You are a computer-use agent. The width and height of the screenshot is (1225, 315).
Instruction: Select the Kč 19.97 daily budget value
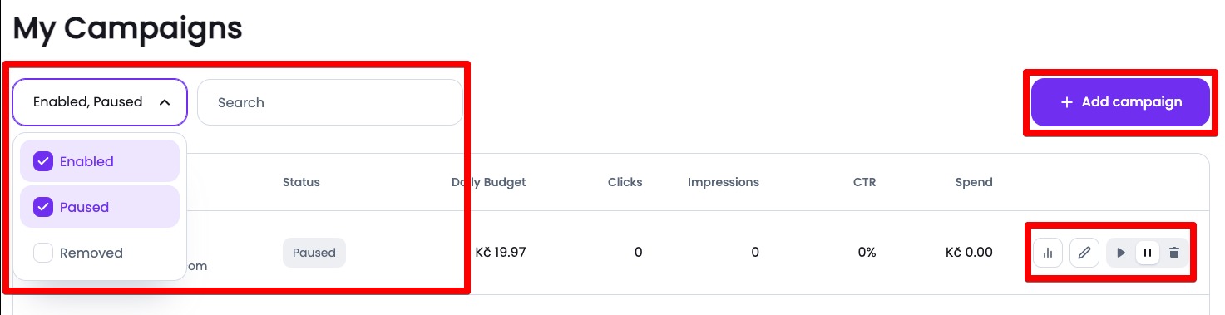tap(501, 252)
